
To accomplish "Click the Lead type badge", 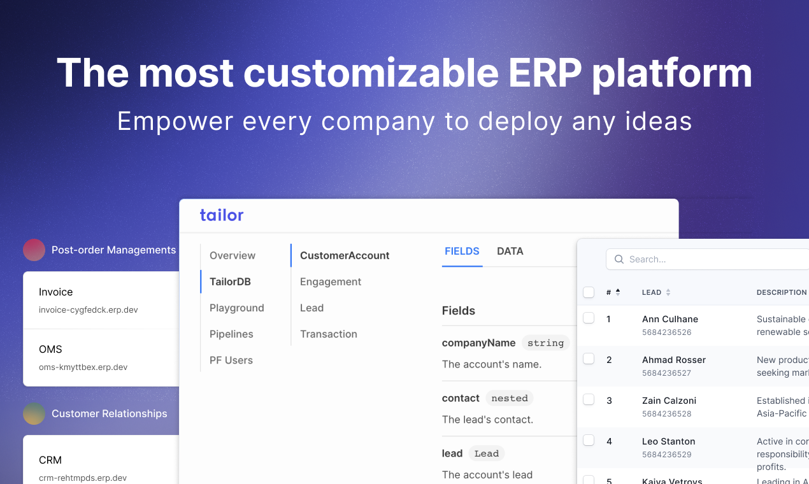I will coord(487,453).
